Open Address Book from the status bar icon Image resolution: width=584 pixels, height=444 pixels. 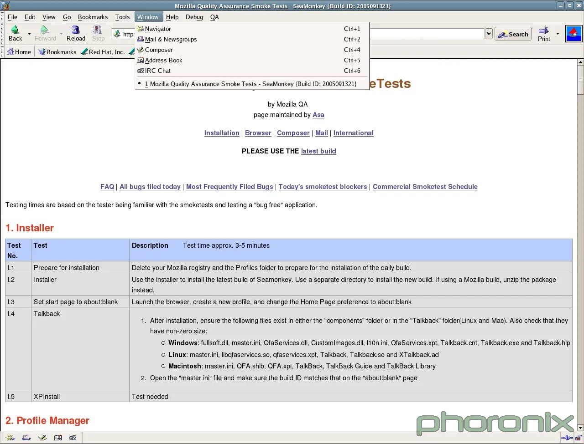(58, 438)
